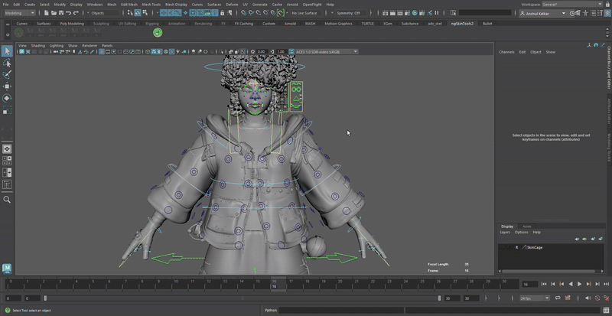Image resolution: width=612 pixels, height=316 pixels.
Task: Open the Mesh Tools menu
Action: (x=151, y=5)
